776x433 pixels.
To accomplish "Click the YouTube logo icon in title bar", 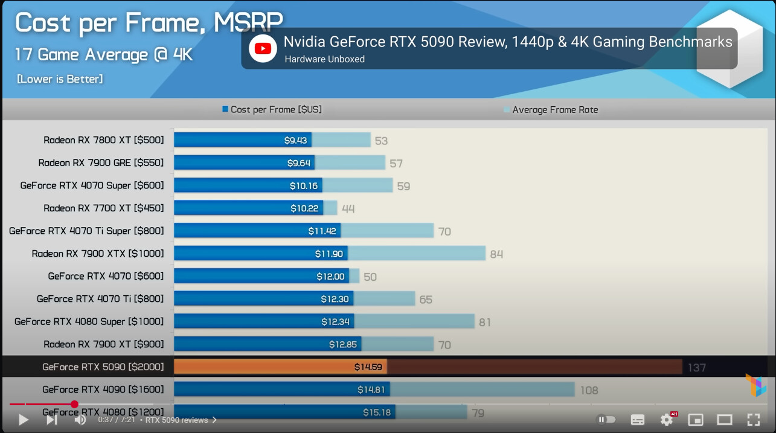I will pos(263,48).
